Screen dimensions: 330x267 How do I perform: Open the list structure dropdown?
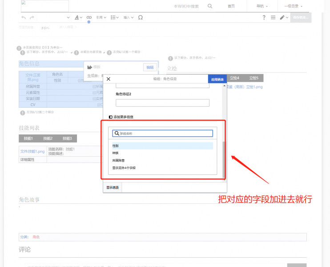pos(115,17)
